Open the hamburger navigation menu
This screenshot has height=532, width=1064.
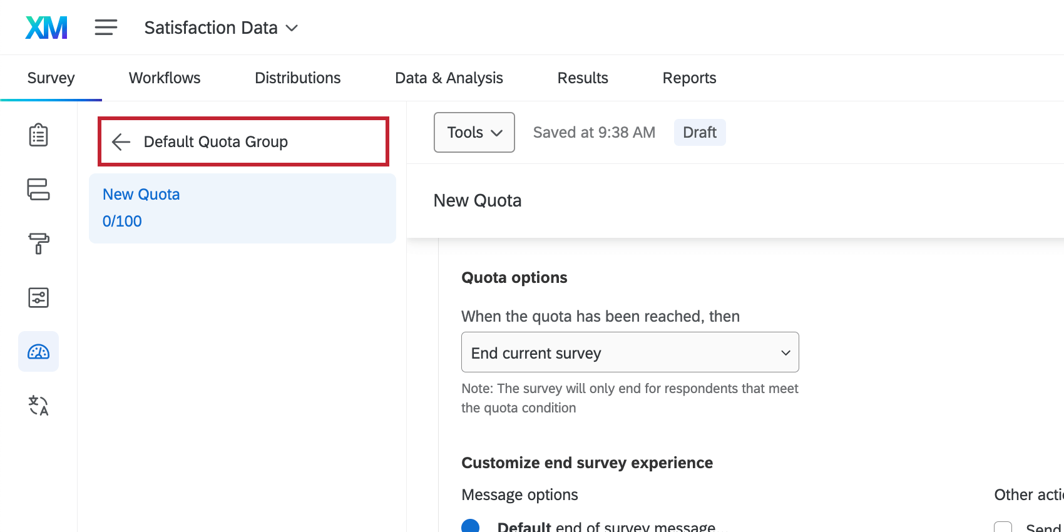click(x=106, y=28)
